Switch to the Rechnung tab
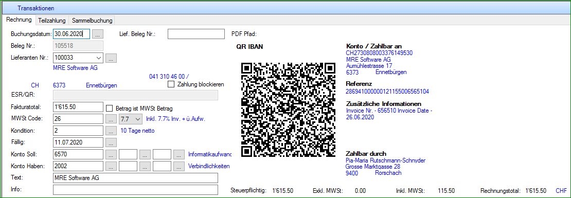 tap(19, 20)
